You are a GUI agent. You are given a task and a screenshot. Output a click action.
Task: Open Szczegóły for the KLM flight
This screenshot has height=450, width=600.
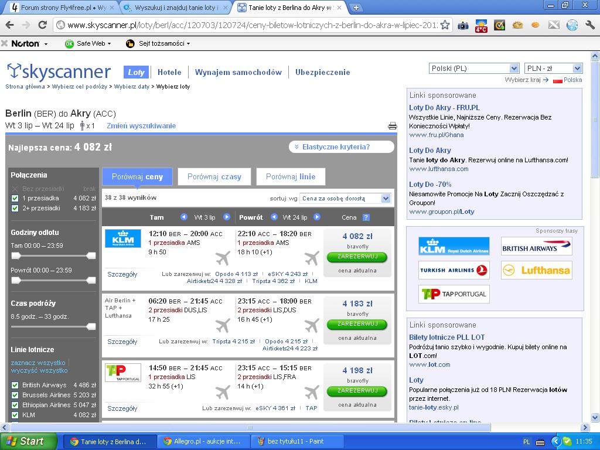tap(122, 274)
